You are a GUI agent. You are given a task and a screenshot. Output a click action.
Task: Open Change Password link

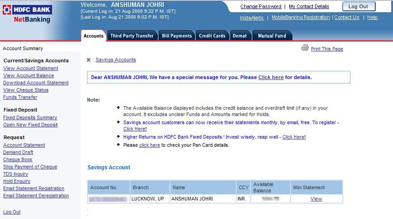(261, 6)
